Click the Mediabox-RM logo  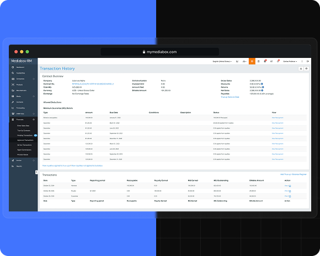pyautogui.click(x=22, y=61)
